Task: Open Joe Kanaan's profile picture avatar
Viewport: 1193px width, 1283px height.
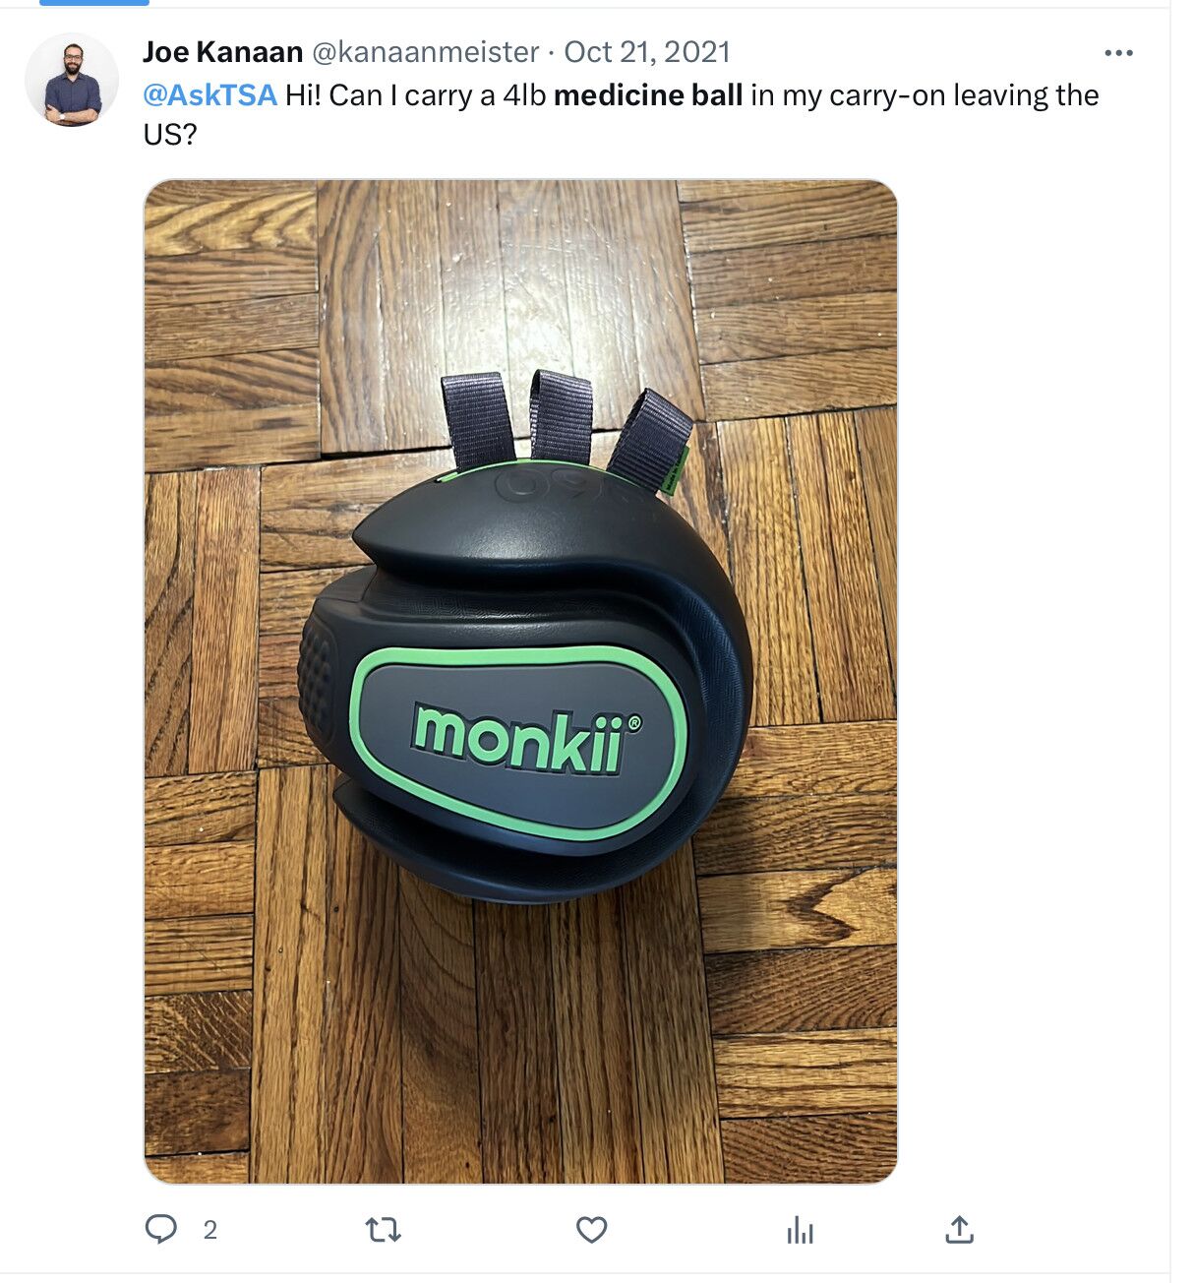Action: [72, 80]
